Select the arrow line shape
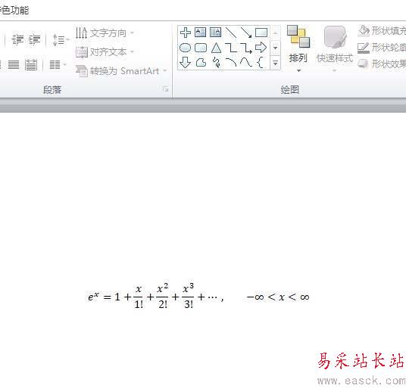The width and height of the screenshot is (406, 392). coord(246,33)
